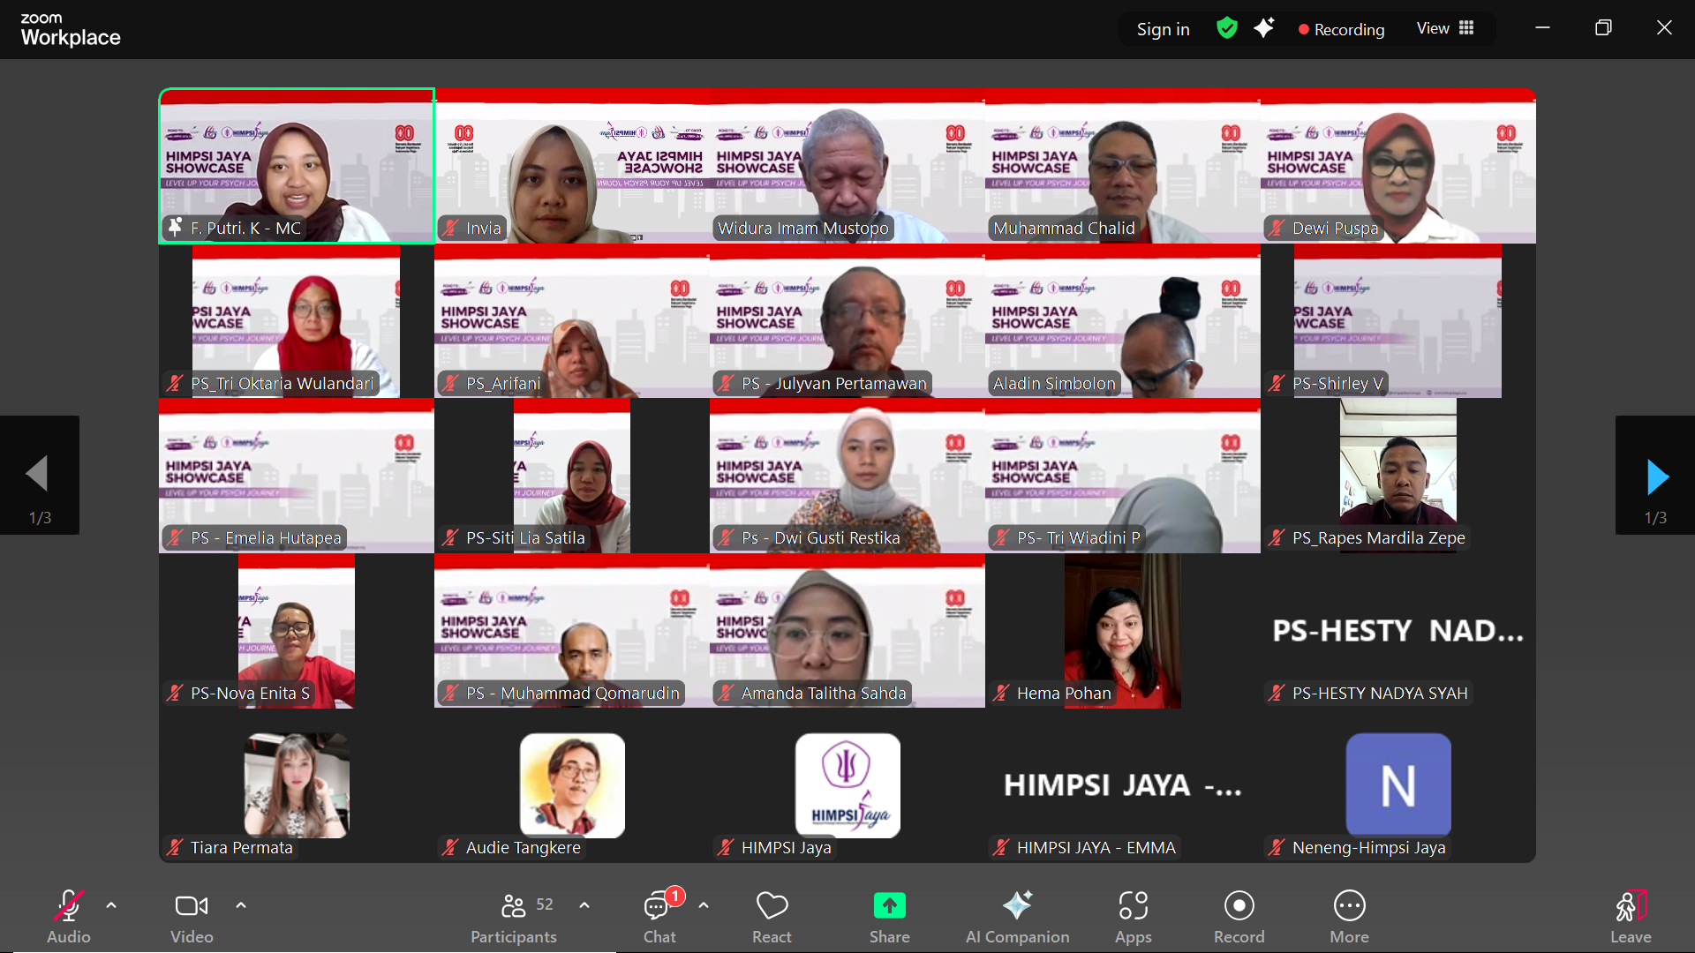Open the Participants panel

point(514,917)
